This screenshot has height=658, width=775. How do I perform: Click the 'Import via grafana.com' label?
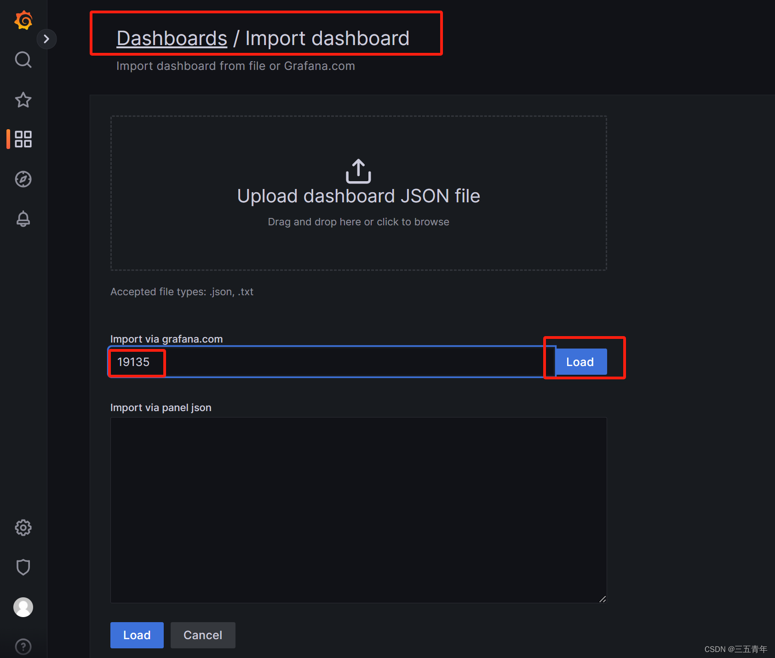tap(166, 339)
